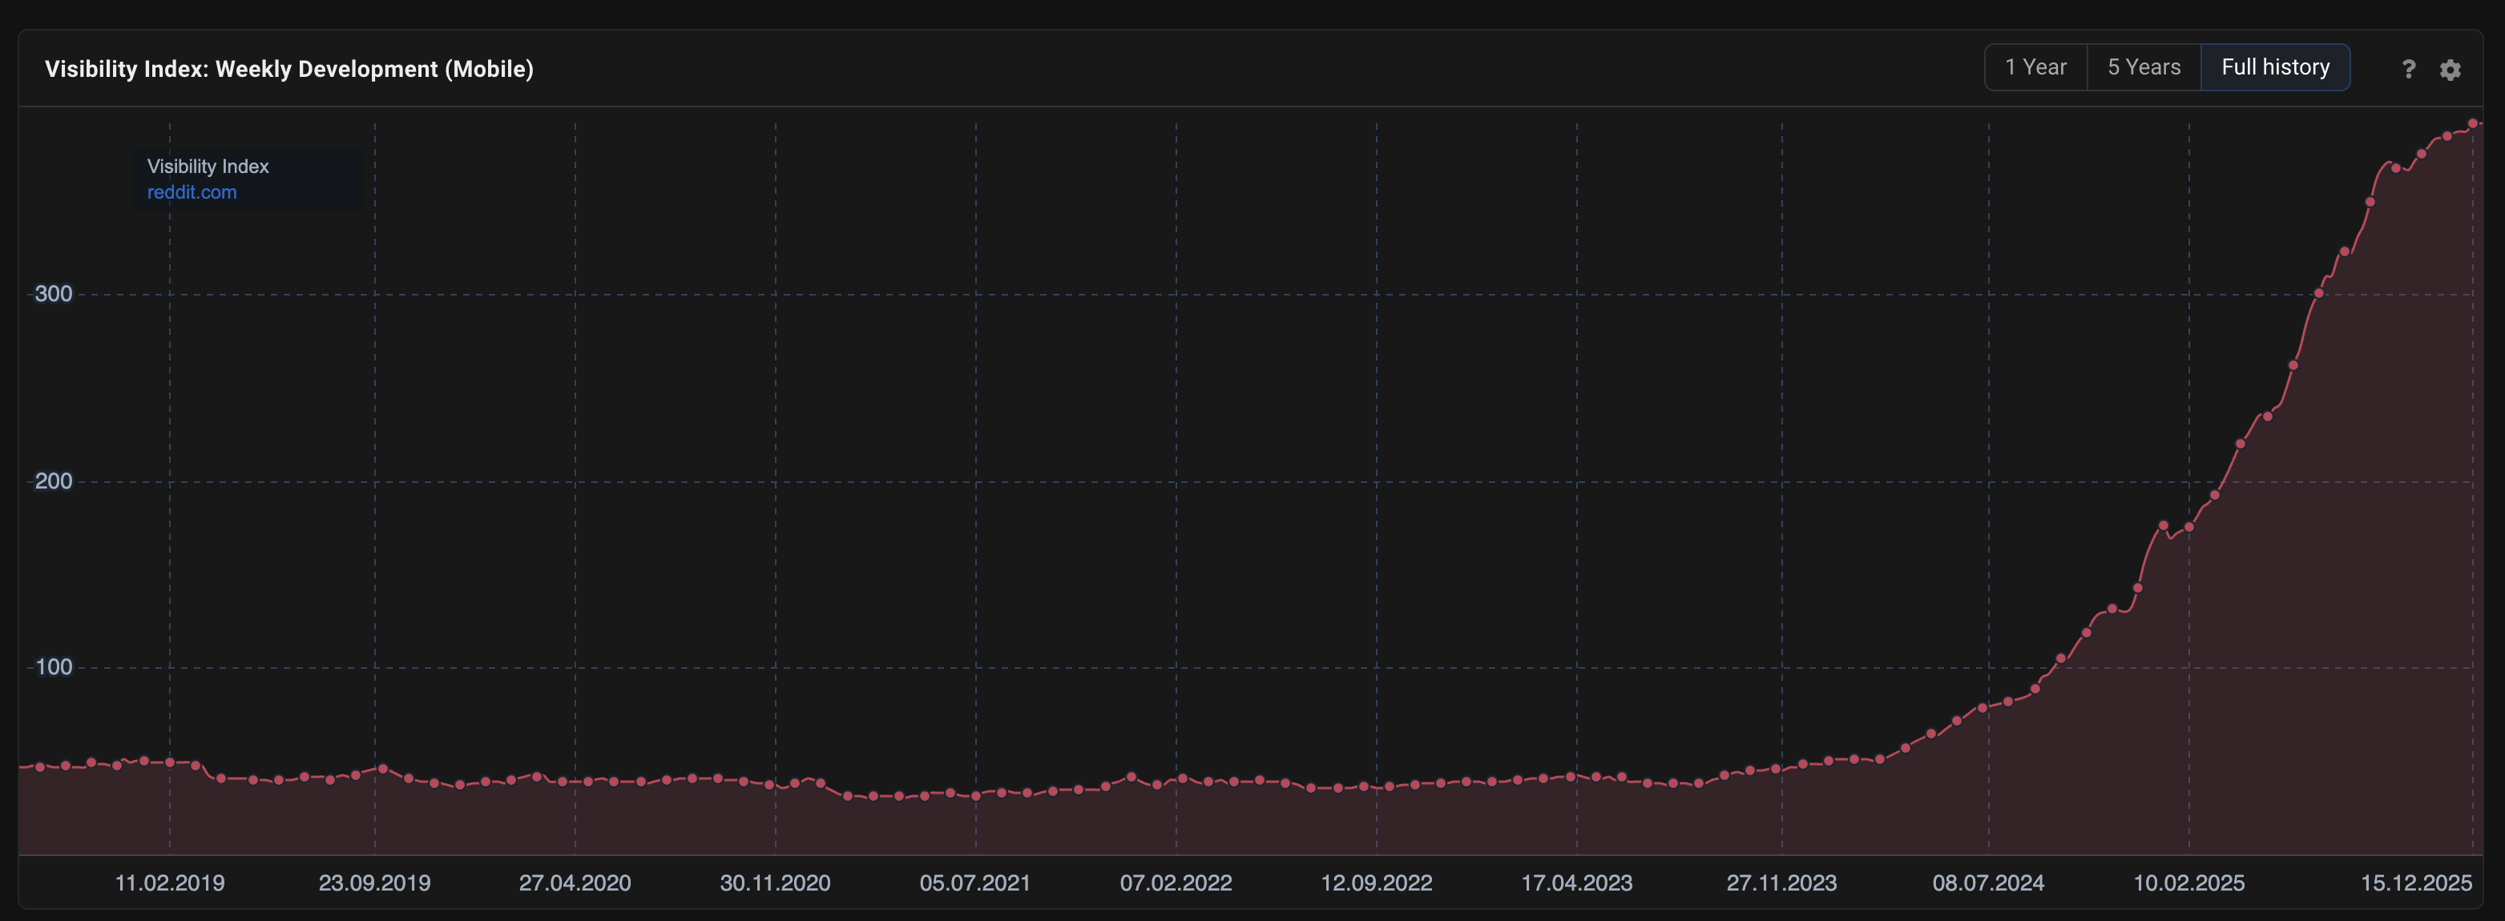Image resolution: width=2505 pixels, height=921 pixels.
Task: Click the 23.09.2019 axis date label
Action: [x=374, y=883]
